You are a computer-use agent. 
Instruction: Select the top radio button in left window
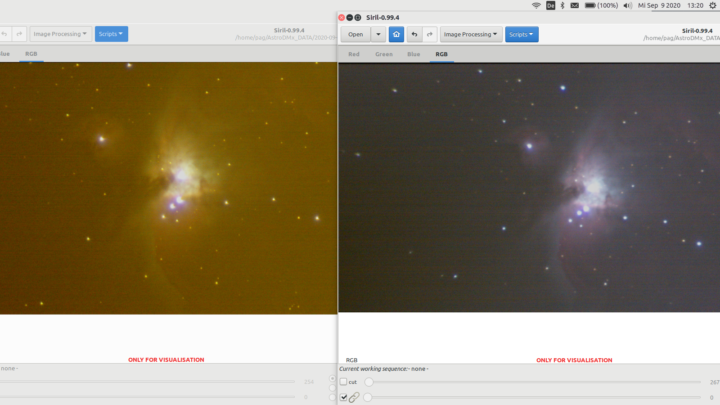(333, 378)
